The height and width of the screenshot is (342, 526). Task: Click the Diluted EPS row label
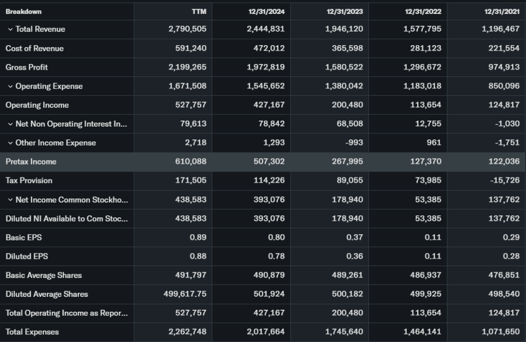pyautogui.click(x=27, y=256)
